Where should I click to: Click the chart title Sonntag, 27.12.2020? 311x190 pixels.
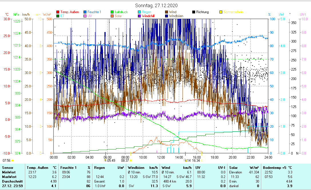click(156, 5)
